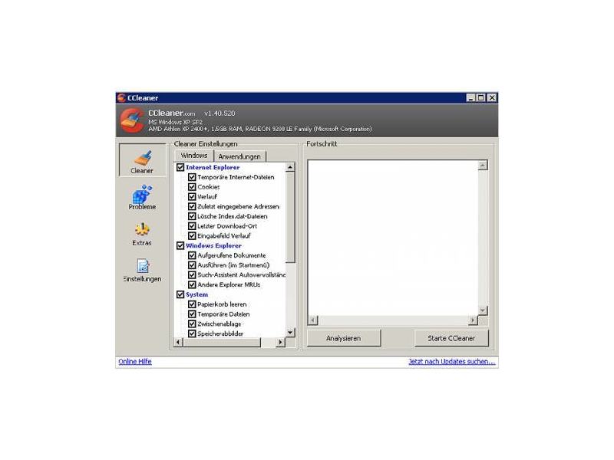Click the Fortschritt pane scroll left arrow
The height and width of the screenshot is (460, 614).
tap(313, 320)
